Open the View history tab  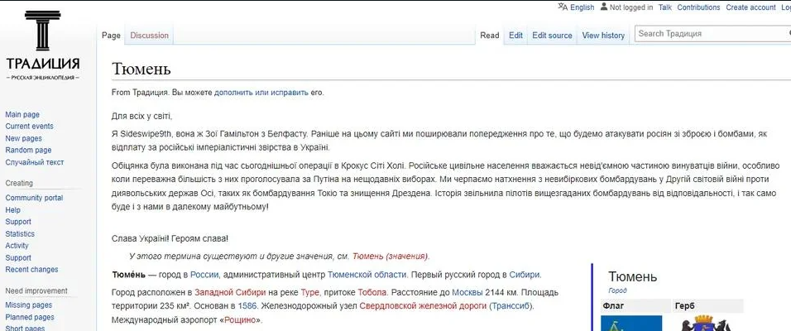tap(603, 36)
